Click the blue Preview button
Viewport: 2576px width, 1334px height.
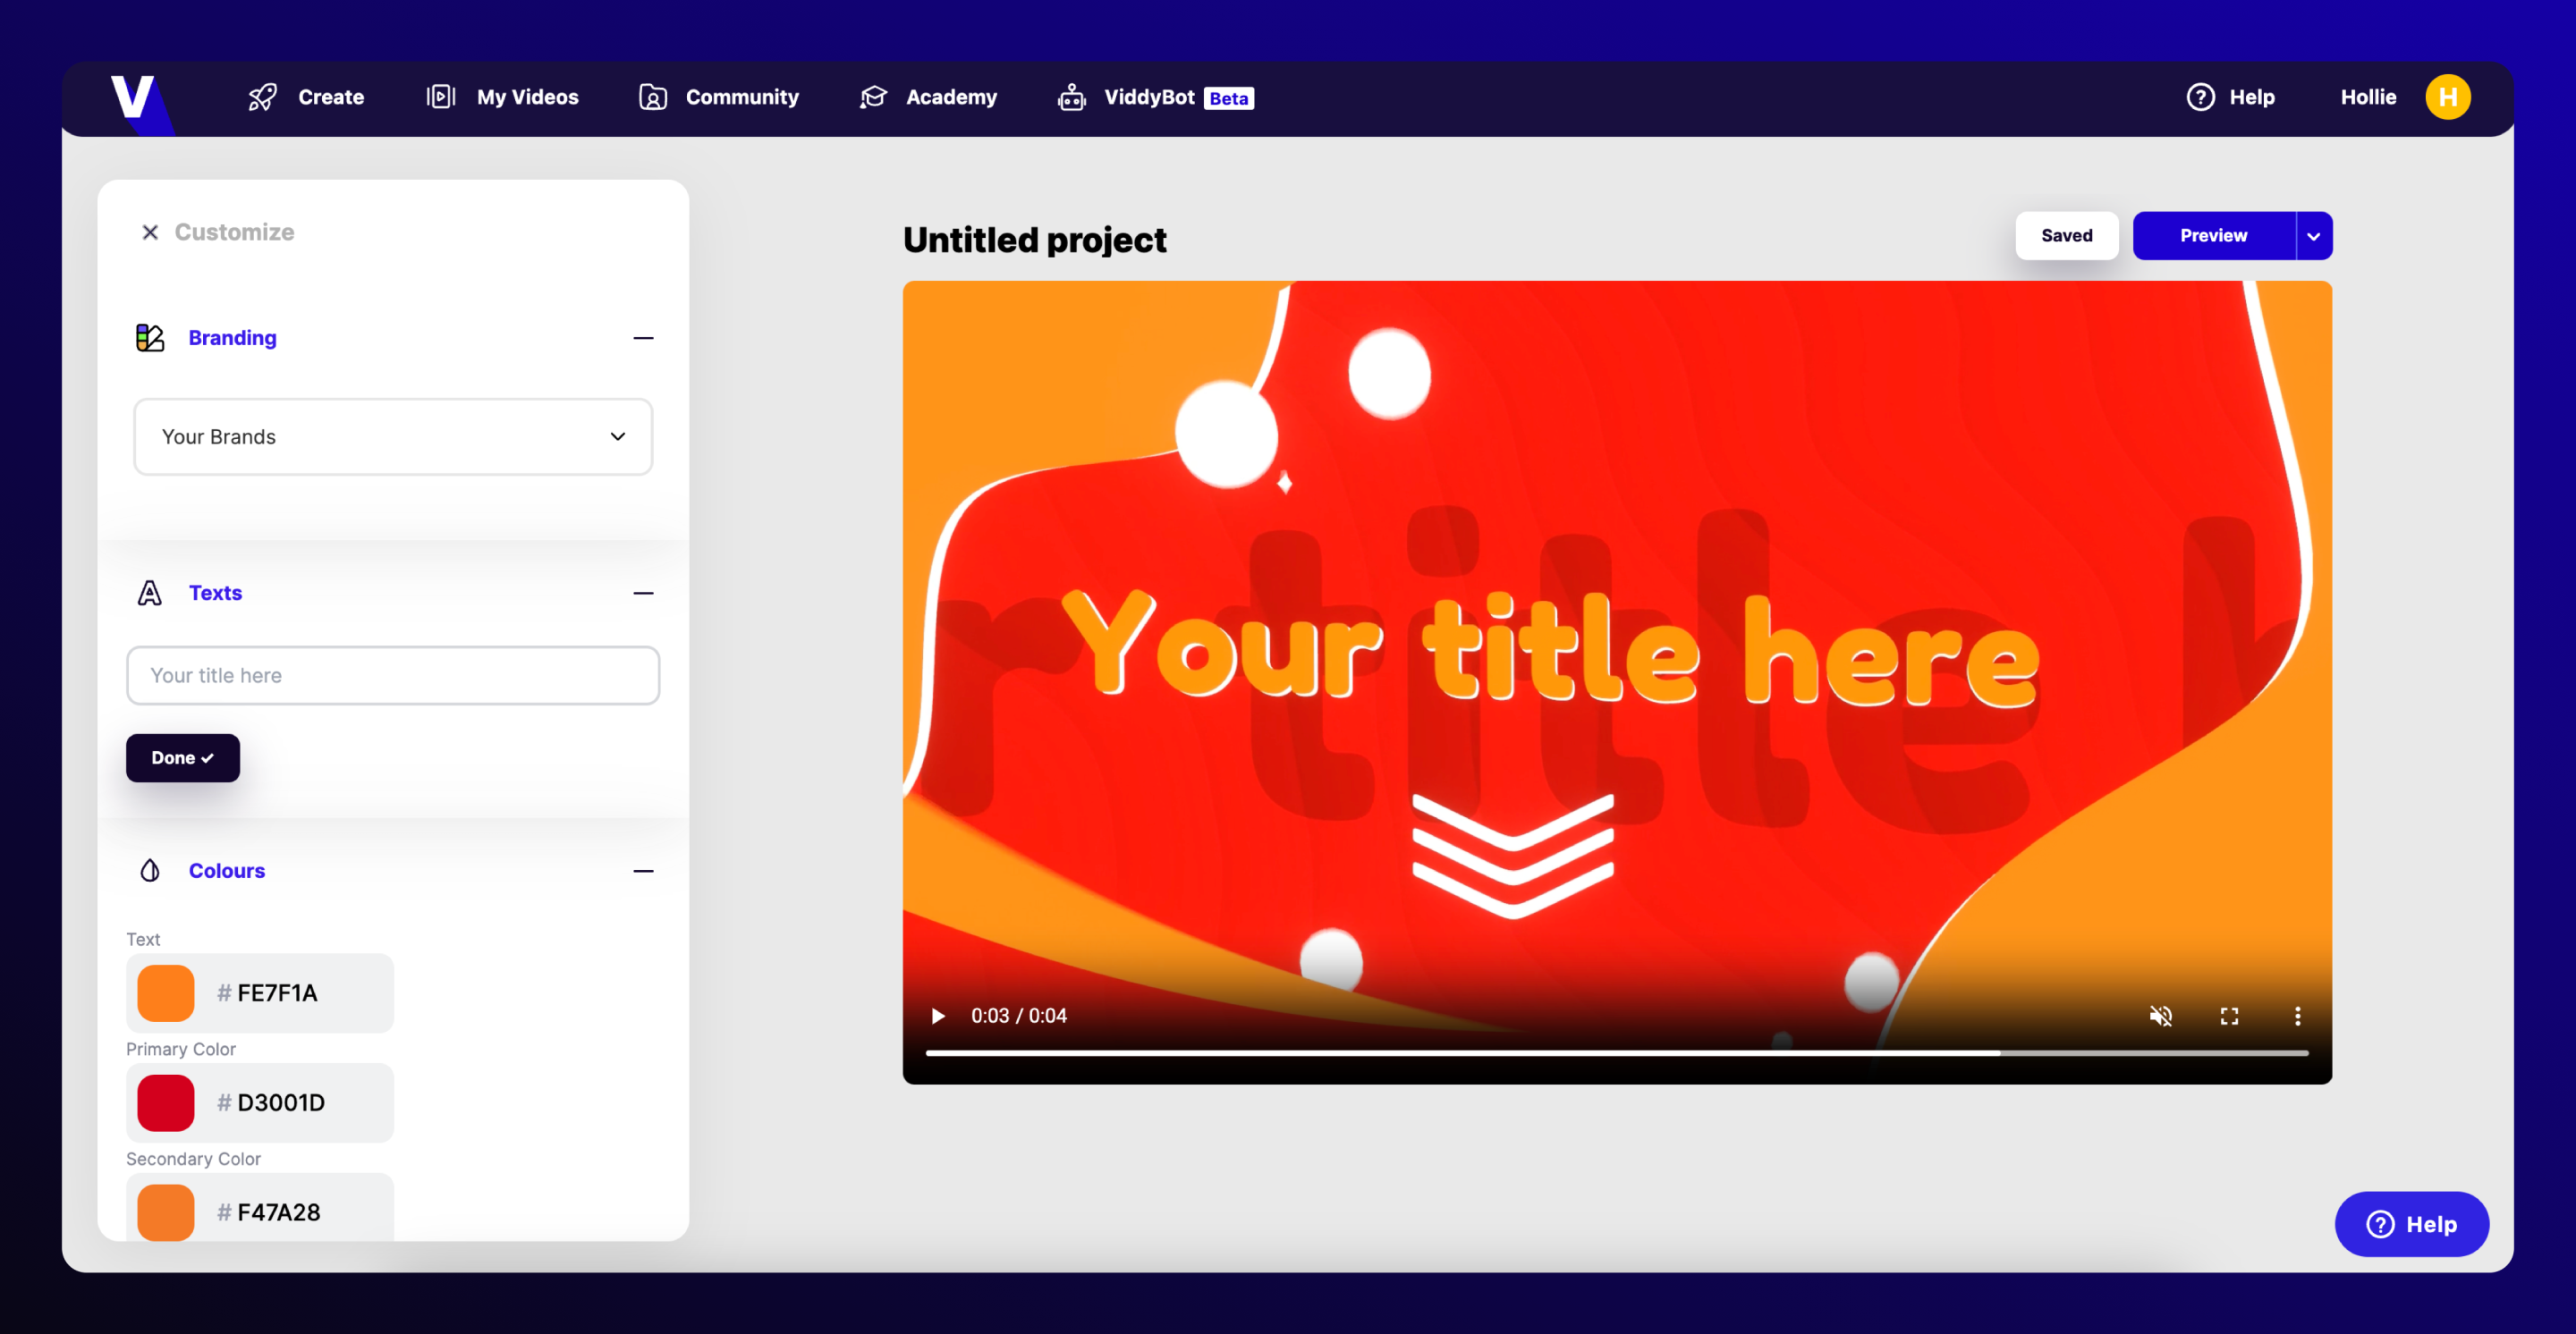click(x=2213, y=236)
